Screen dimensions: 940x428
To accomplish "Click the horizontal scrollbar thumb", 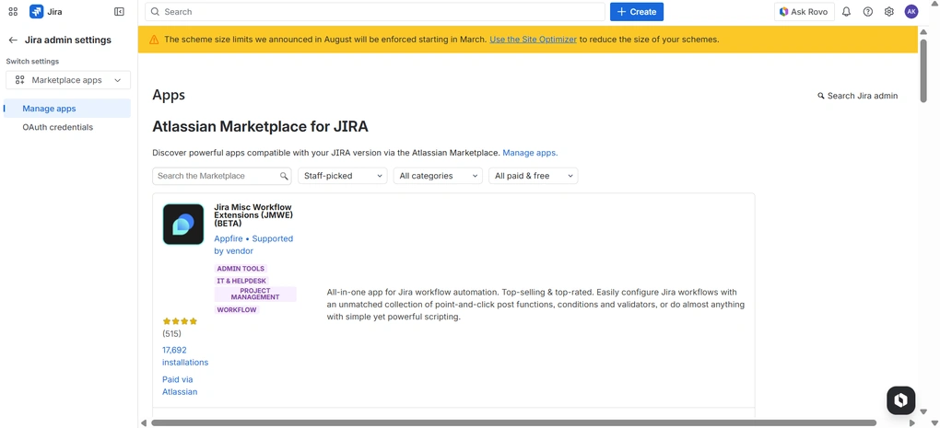I will [x=513, y=422].
